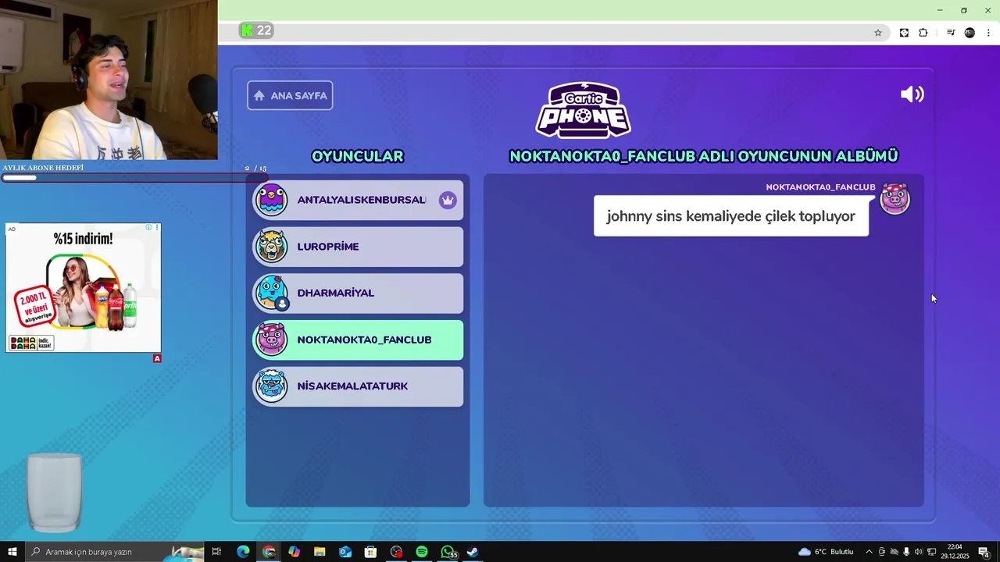The width and height of the screenshot is (1000, 562).
Task: Open Task View on taskbar
Action: (x=217, y=552)
